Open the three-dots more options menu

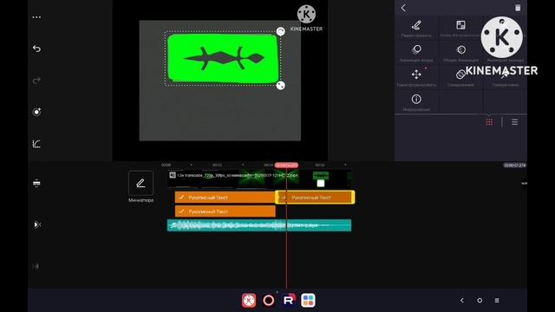(x=36, y=17)
